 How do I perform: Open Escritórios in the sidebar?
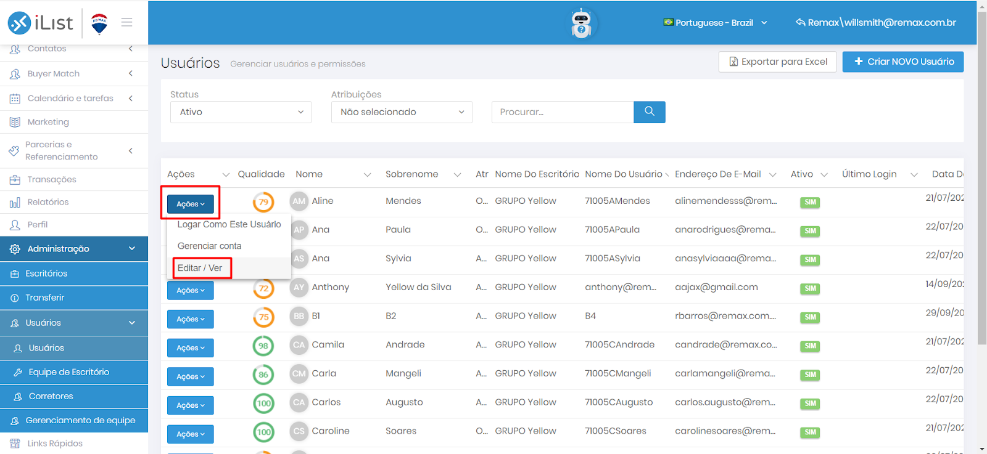[74, 274]
